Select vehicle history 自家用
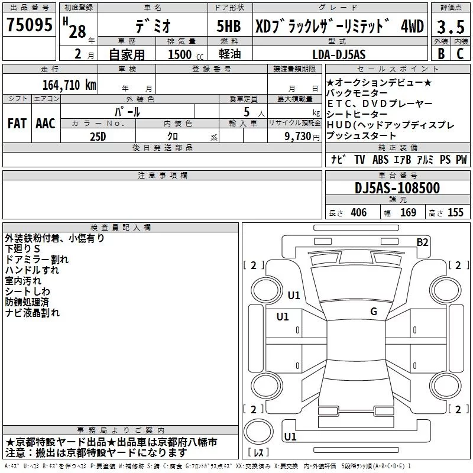 pyautogui.click(x=127, y=54)
